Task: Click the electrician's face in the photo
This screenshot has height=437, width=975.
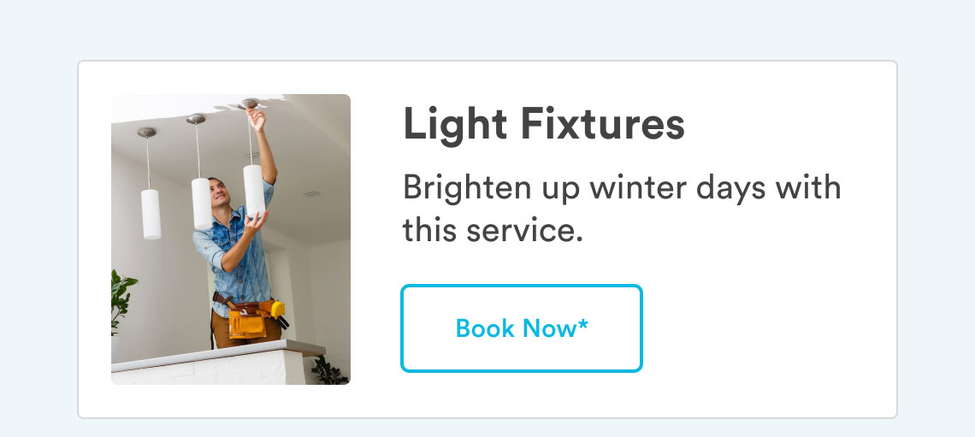Action: [x=217, y=192]
